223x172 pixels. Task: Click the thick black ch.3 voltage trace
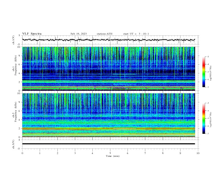[x=108, y=144]
